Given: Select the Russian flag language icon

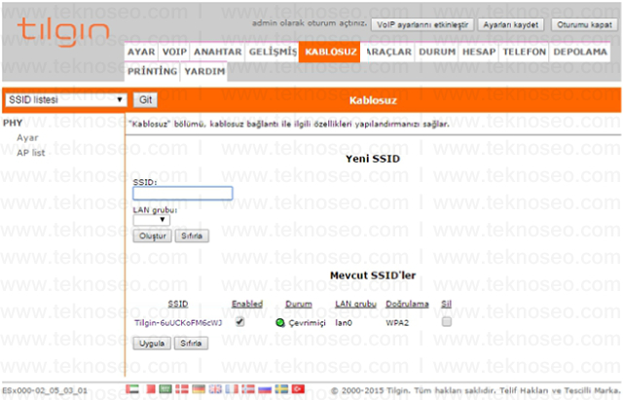Looking at the screenshot, I should click(x=265, y=389).
